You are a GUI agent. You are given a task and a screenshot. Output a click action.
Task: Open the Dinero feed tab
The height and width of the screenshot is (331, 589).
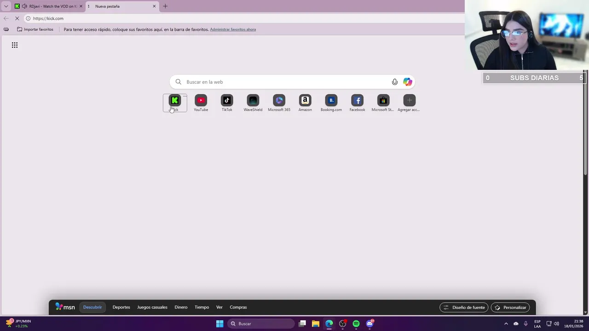181,307
